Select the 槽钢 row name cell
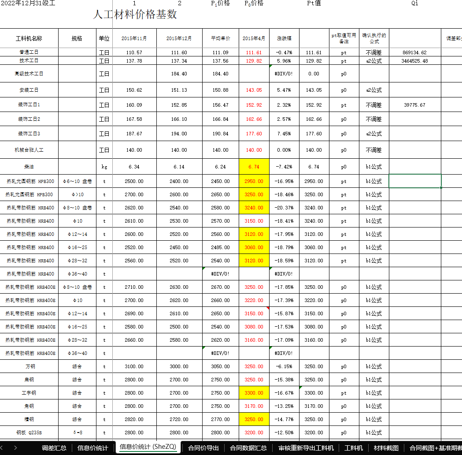Screen dimensions: 462x455 tap(29, 419)
